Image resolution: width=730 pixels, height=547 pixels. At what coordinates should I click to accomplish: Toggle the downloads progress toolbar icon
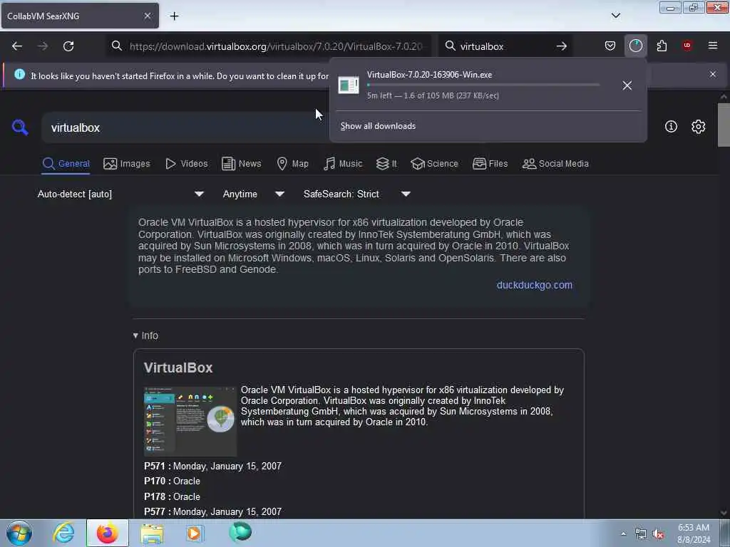coord(635,46)
